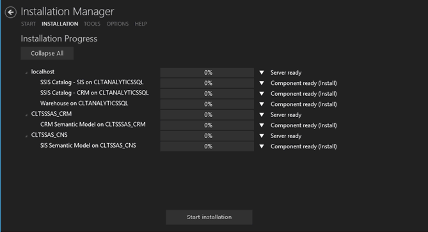Viewport: 428px width, 232px height.
Task: Switch to the TOOLS tab
Action: [92, 24]
